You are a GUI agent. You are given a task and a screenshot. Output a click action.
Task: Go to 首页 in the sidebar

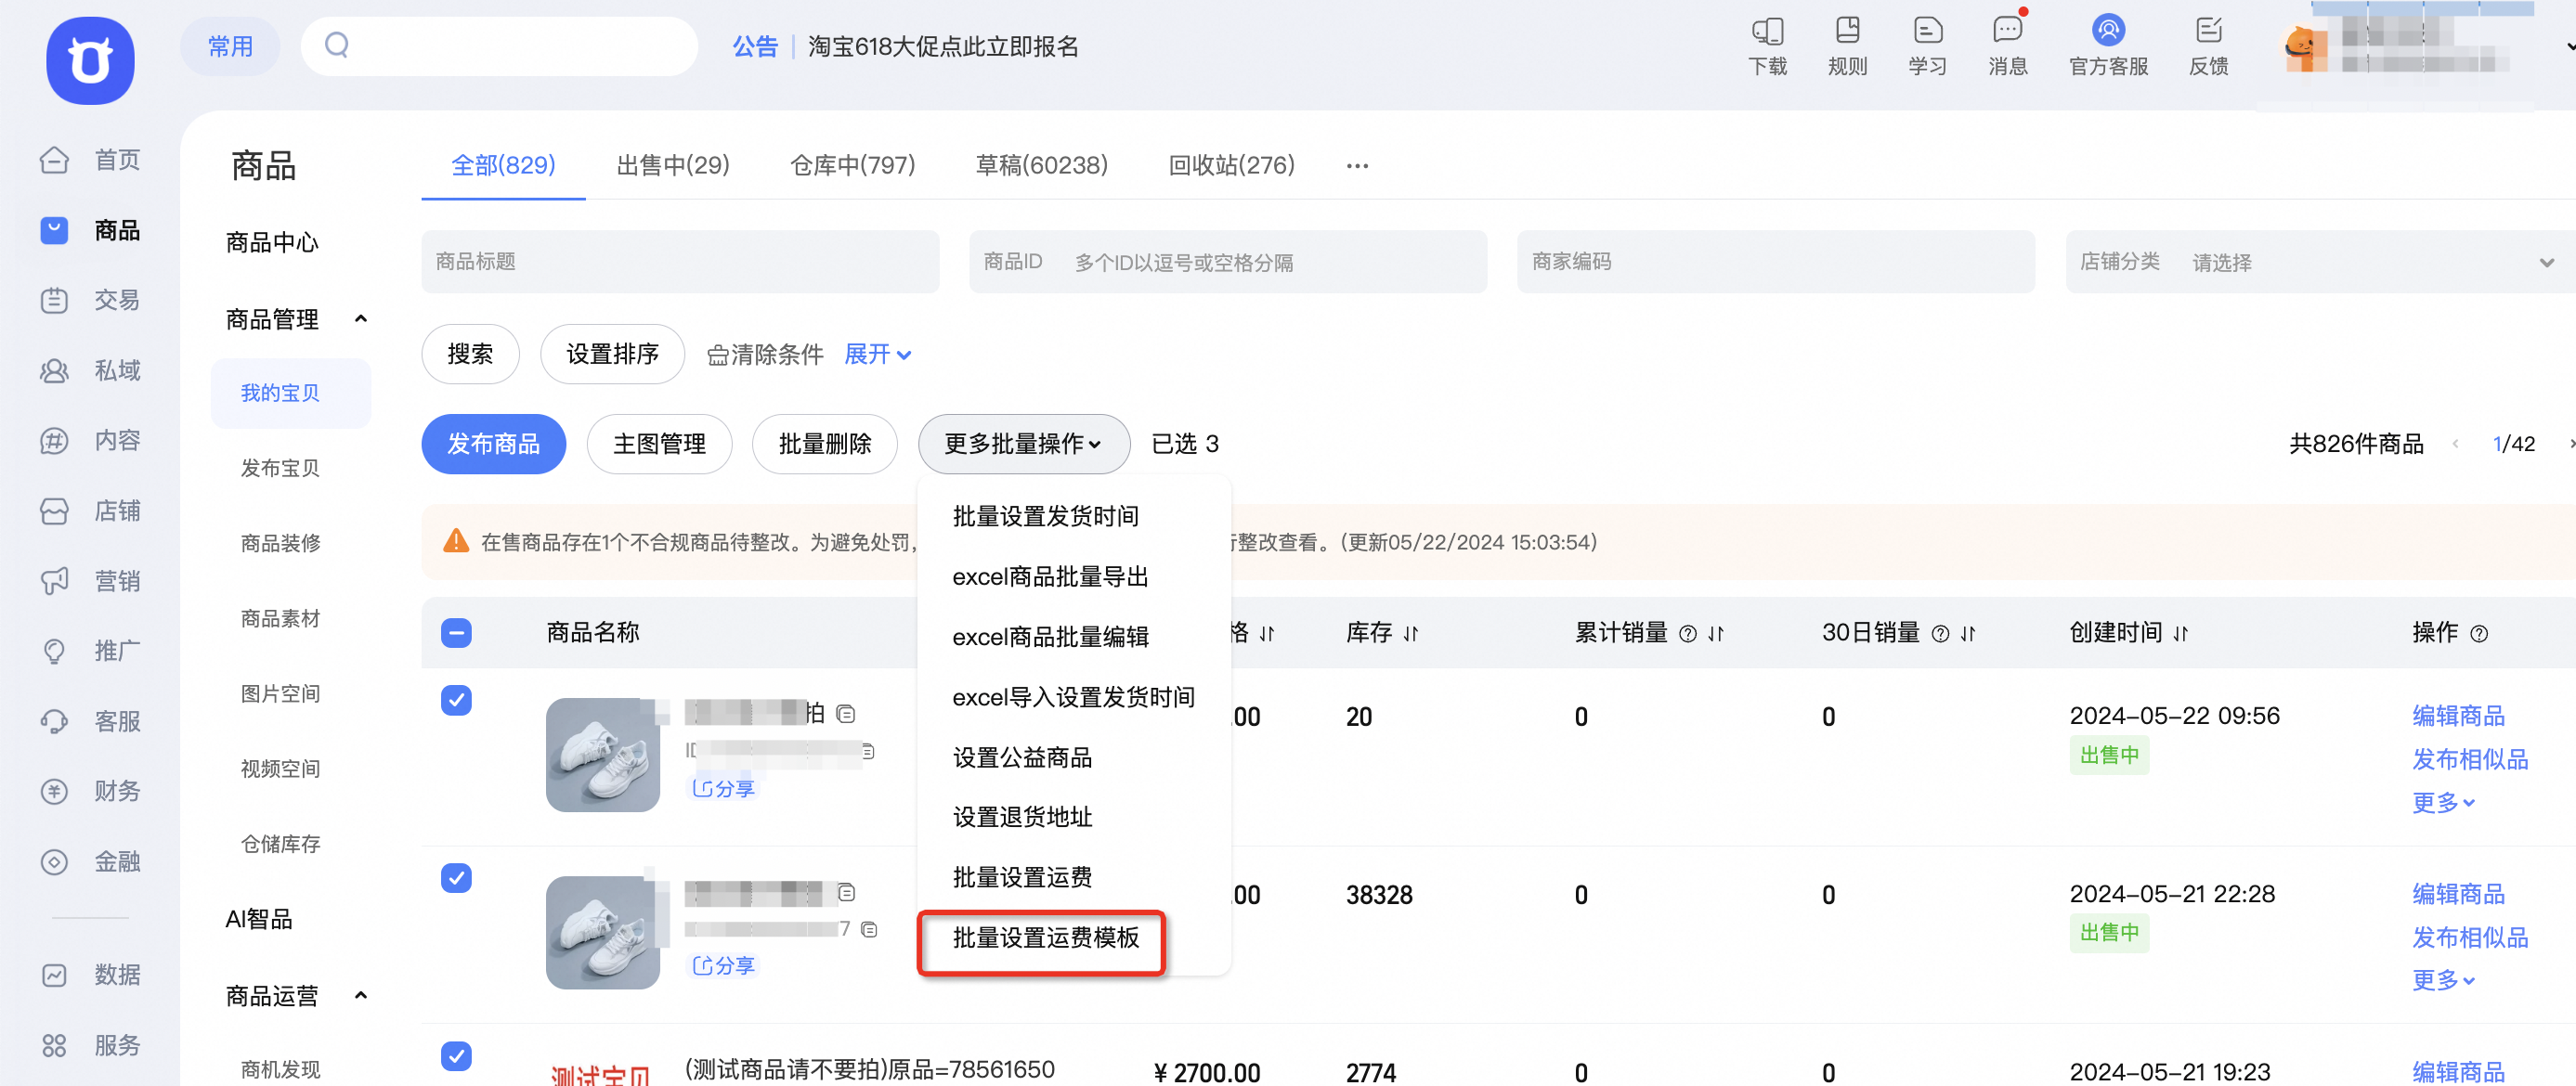click(90, 160)
